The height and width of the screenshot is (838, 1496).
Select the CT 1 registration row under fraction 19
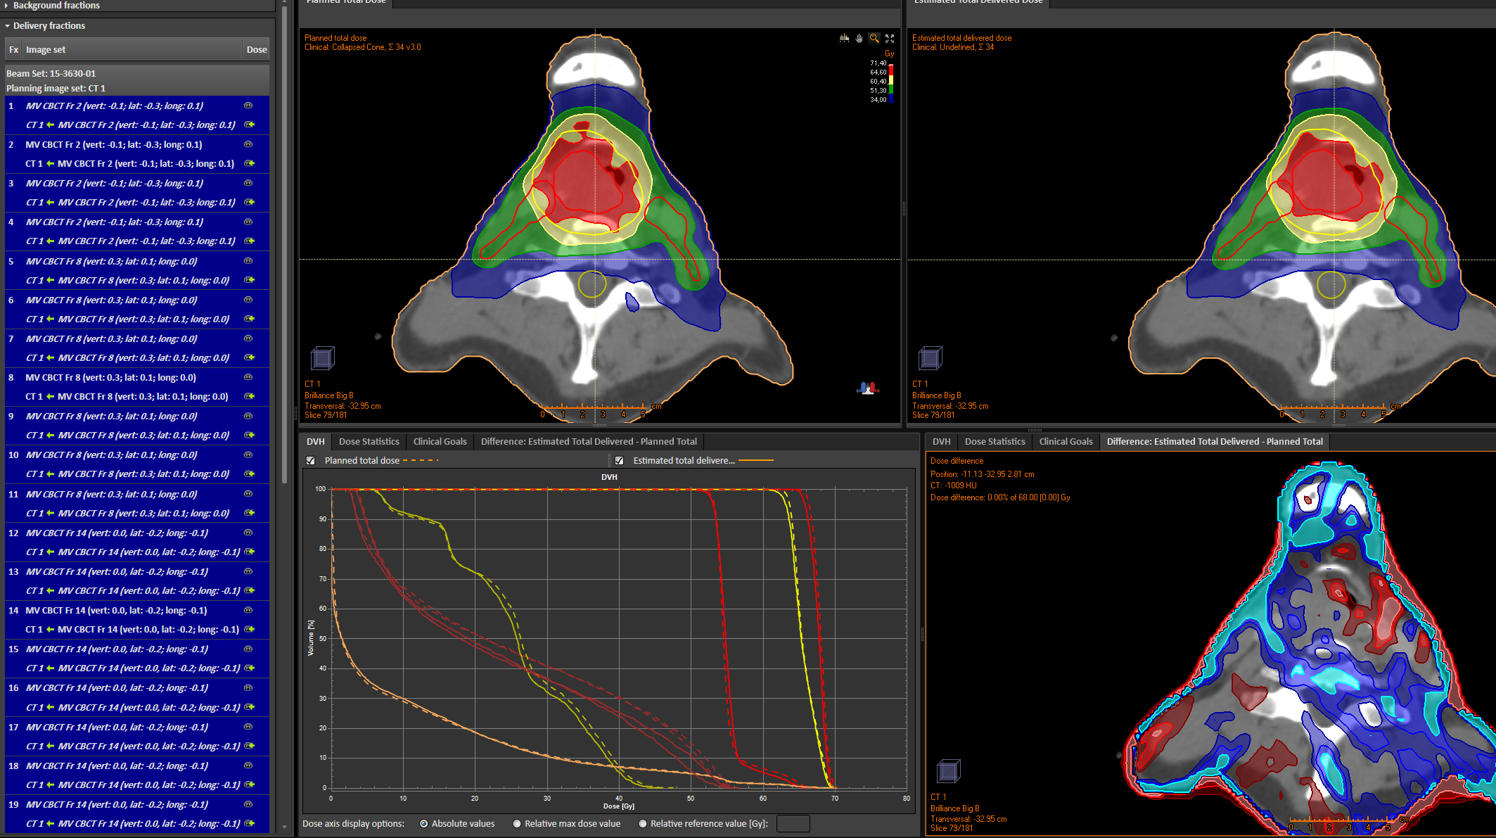[137, 823]
